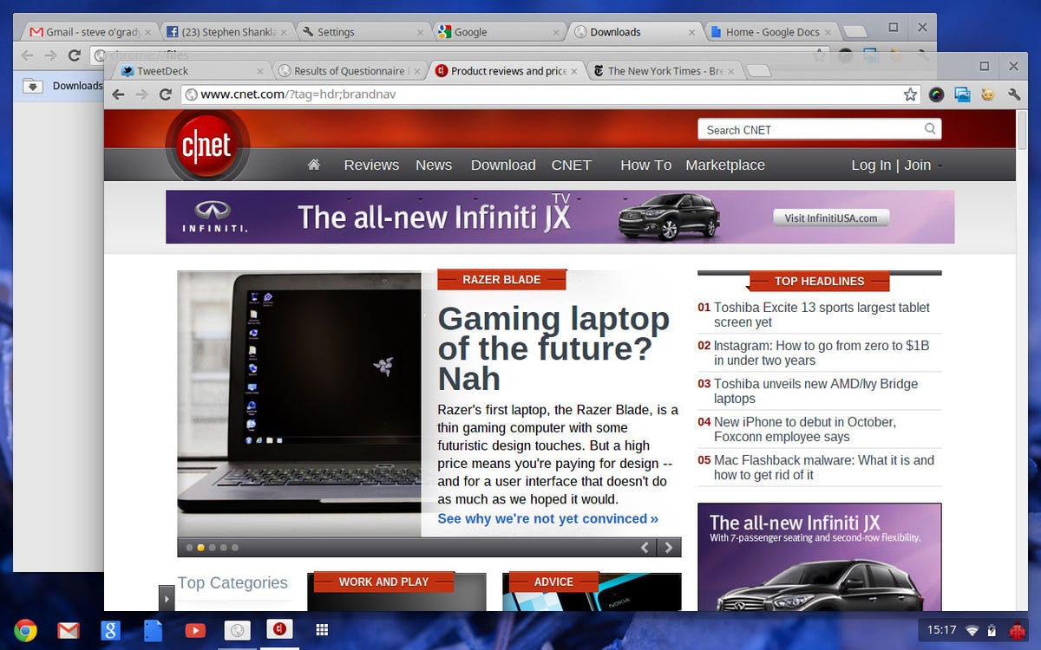Select the third carousel dot under the story

212,547
